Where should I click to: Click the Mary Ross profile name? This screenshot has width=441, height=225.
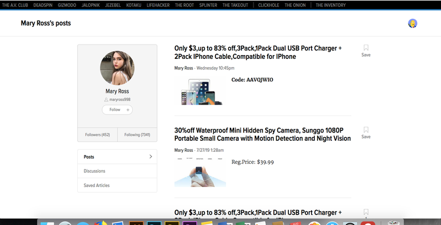click(x=117, y=91)
